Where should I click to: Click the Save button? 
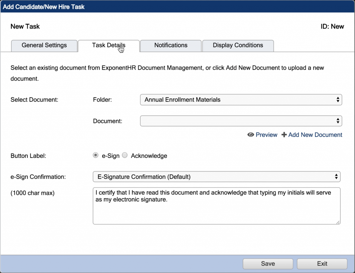(x=267, y=263)
